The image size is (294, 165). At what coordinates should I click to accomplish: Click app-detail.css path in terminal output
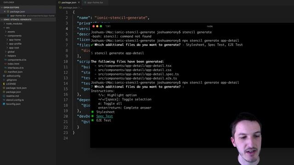(x=135, y=70)
